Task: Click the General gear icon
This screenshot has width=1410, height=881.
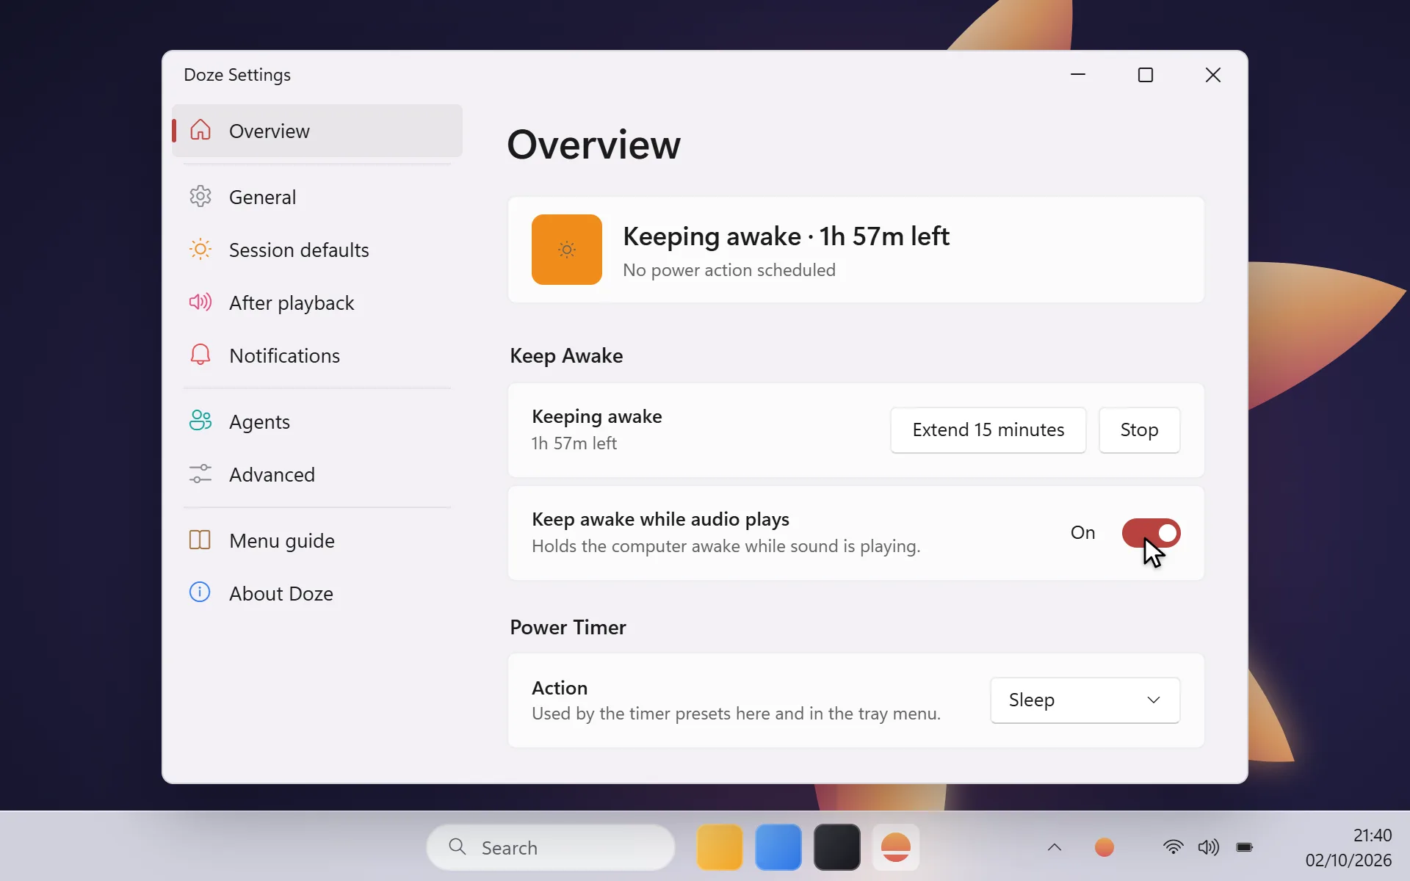Action: coord(200,196)
